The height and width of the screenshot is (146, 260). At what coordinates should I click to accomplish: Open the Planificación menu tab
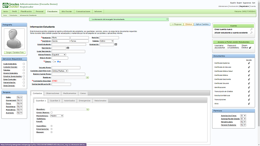pyautogui.click(x=26, y=12)
